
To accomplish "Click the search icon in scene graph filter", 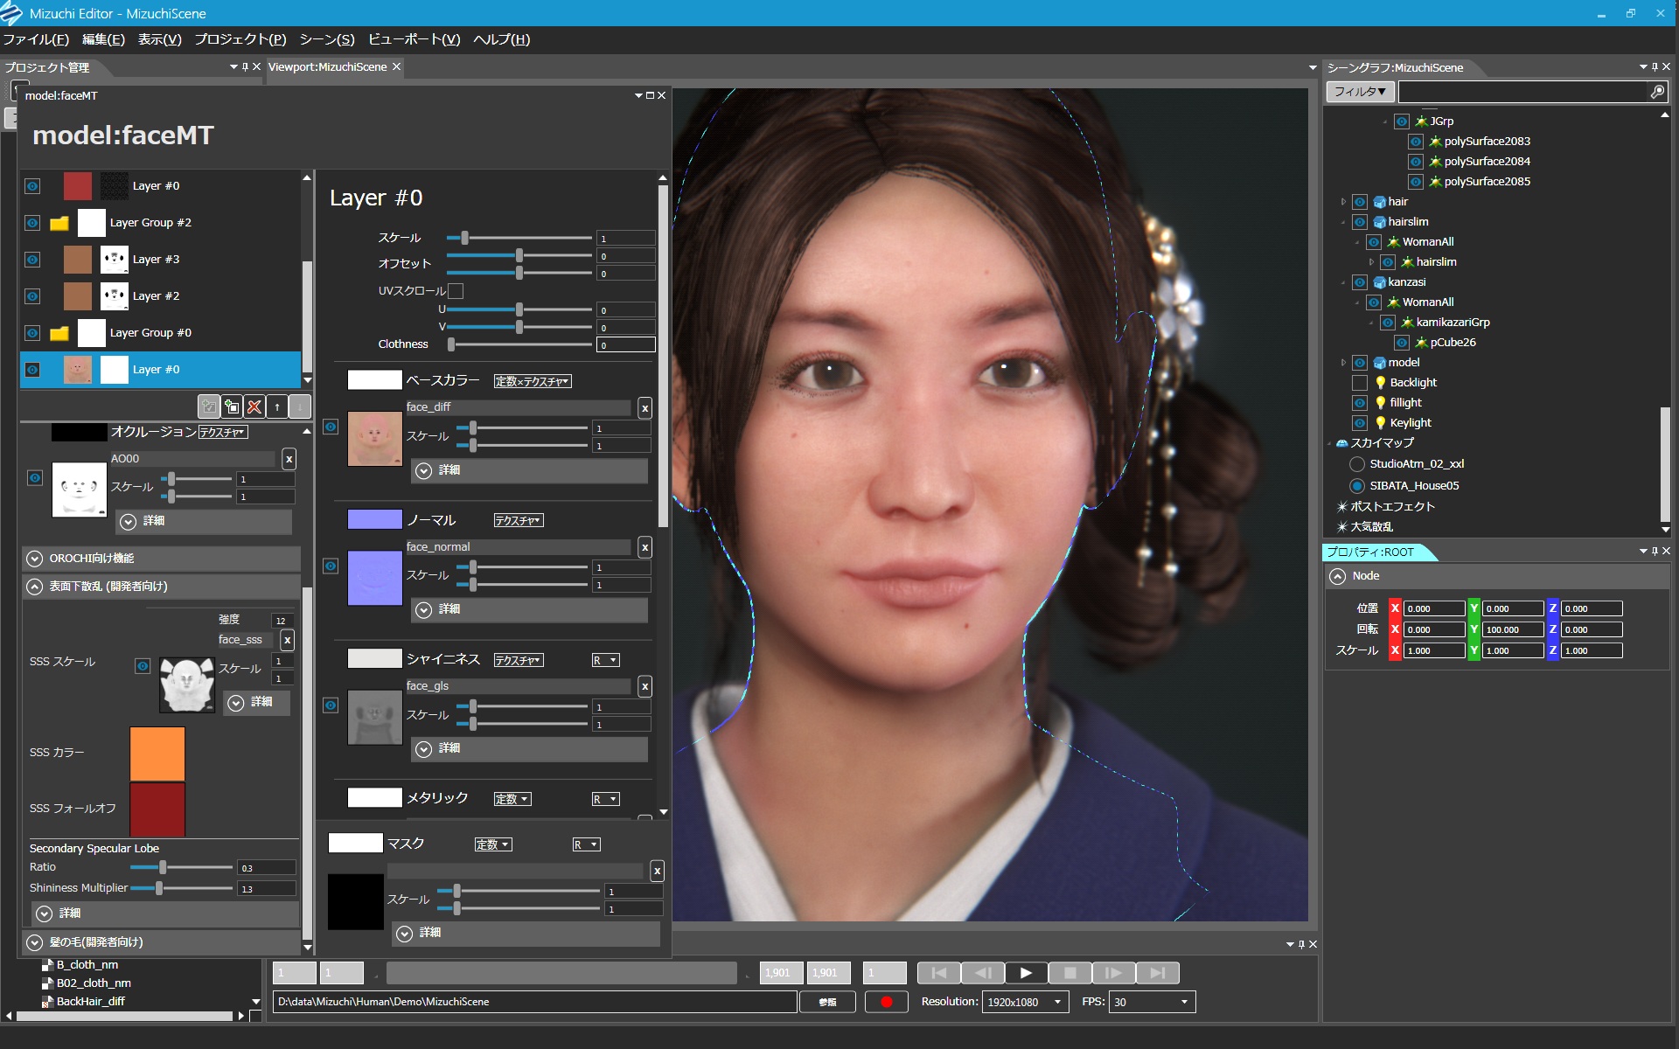I will coord(1657,92).
